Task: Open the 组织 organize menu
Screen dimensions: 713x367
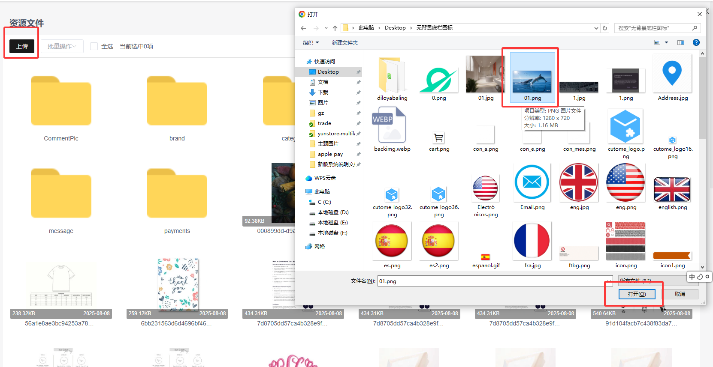Action: coord(311,43)
